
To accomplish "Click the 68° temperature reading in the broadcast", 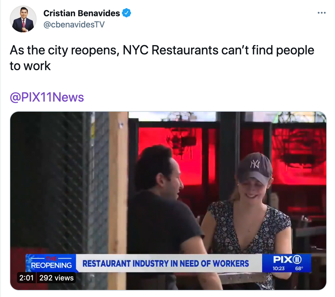I will point(299,268).
